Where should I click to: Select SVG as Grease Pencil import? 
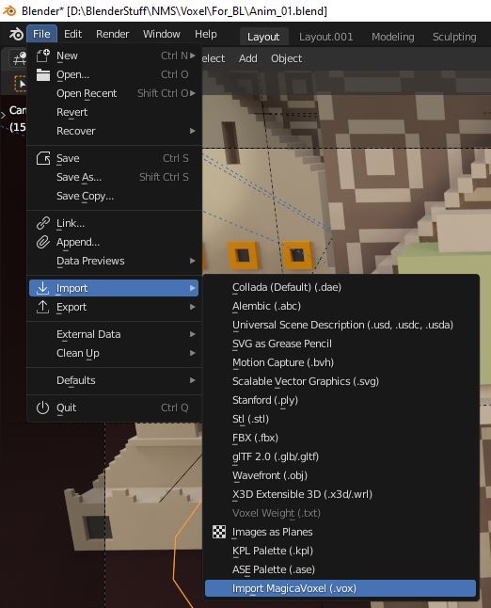point(341,344)
